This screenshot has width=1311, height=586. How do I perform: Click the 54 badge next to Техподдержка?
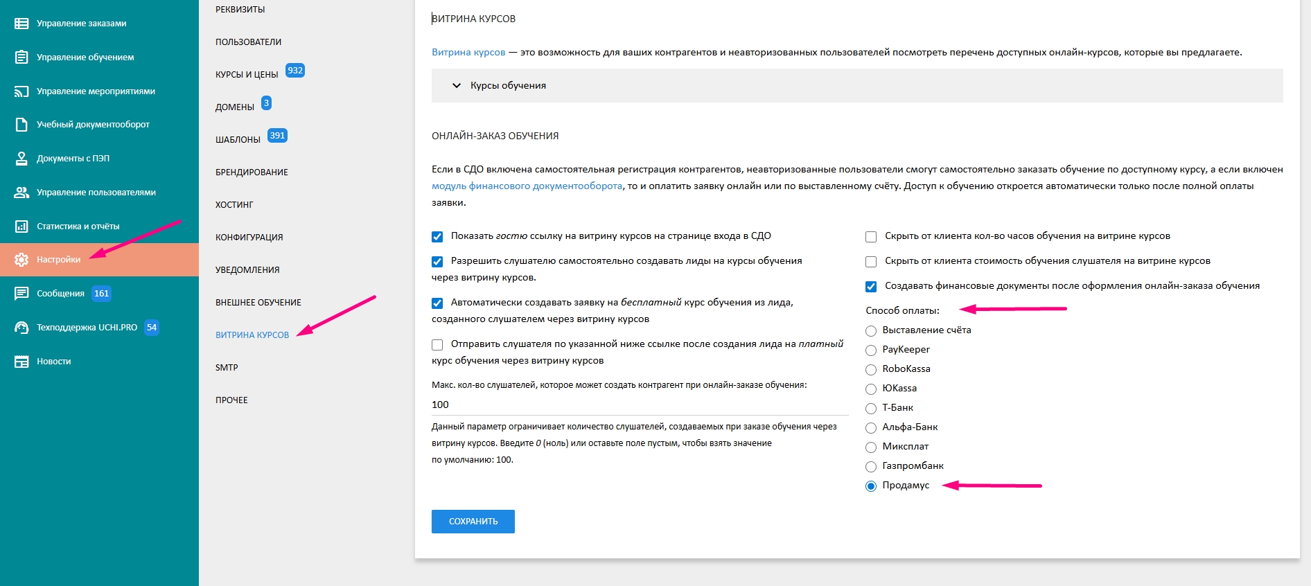click(152, 328)
